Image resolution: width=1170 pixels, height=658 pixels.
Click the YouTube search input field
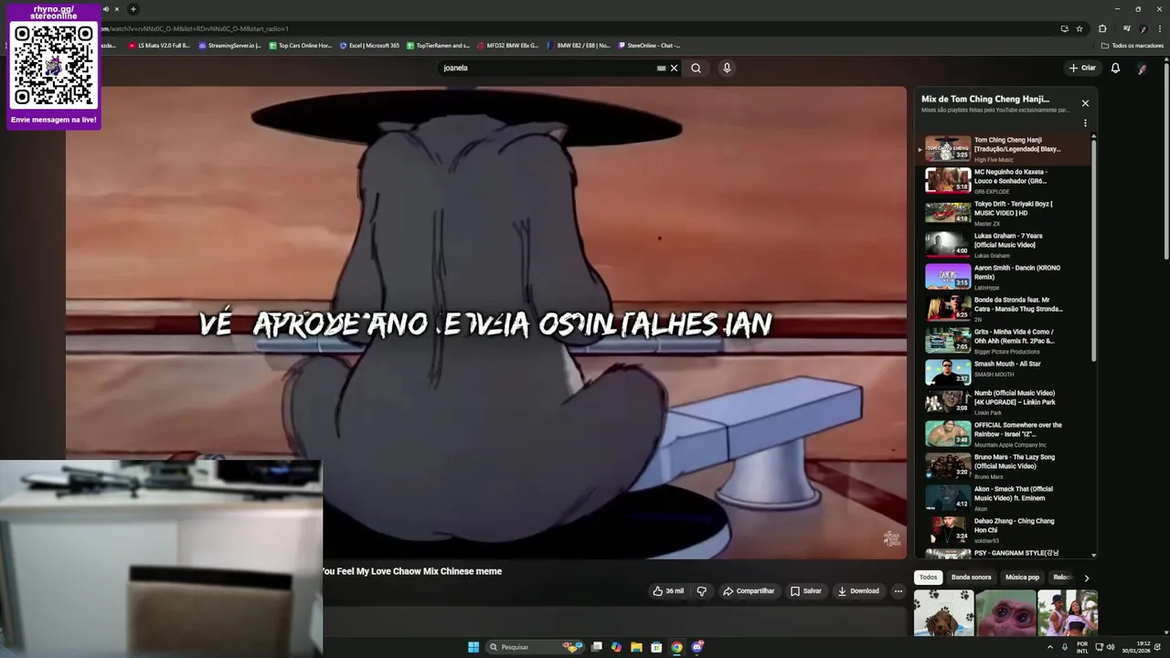(x=547, y=68)
